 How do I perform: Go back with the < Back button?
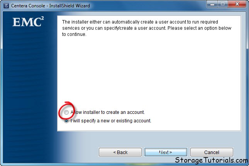120,152
